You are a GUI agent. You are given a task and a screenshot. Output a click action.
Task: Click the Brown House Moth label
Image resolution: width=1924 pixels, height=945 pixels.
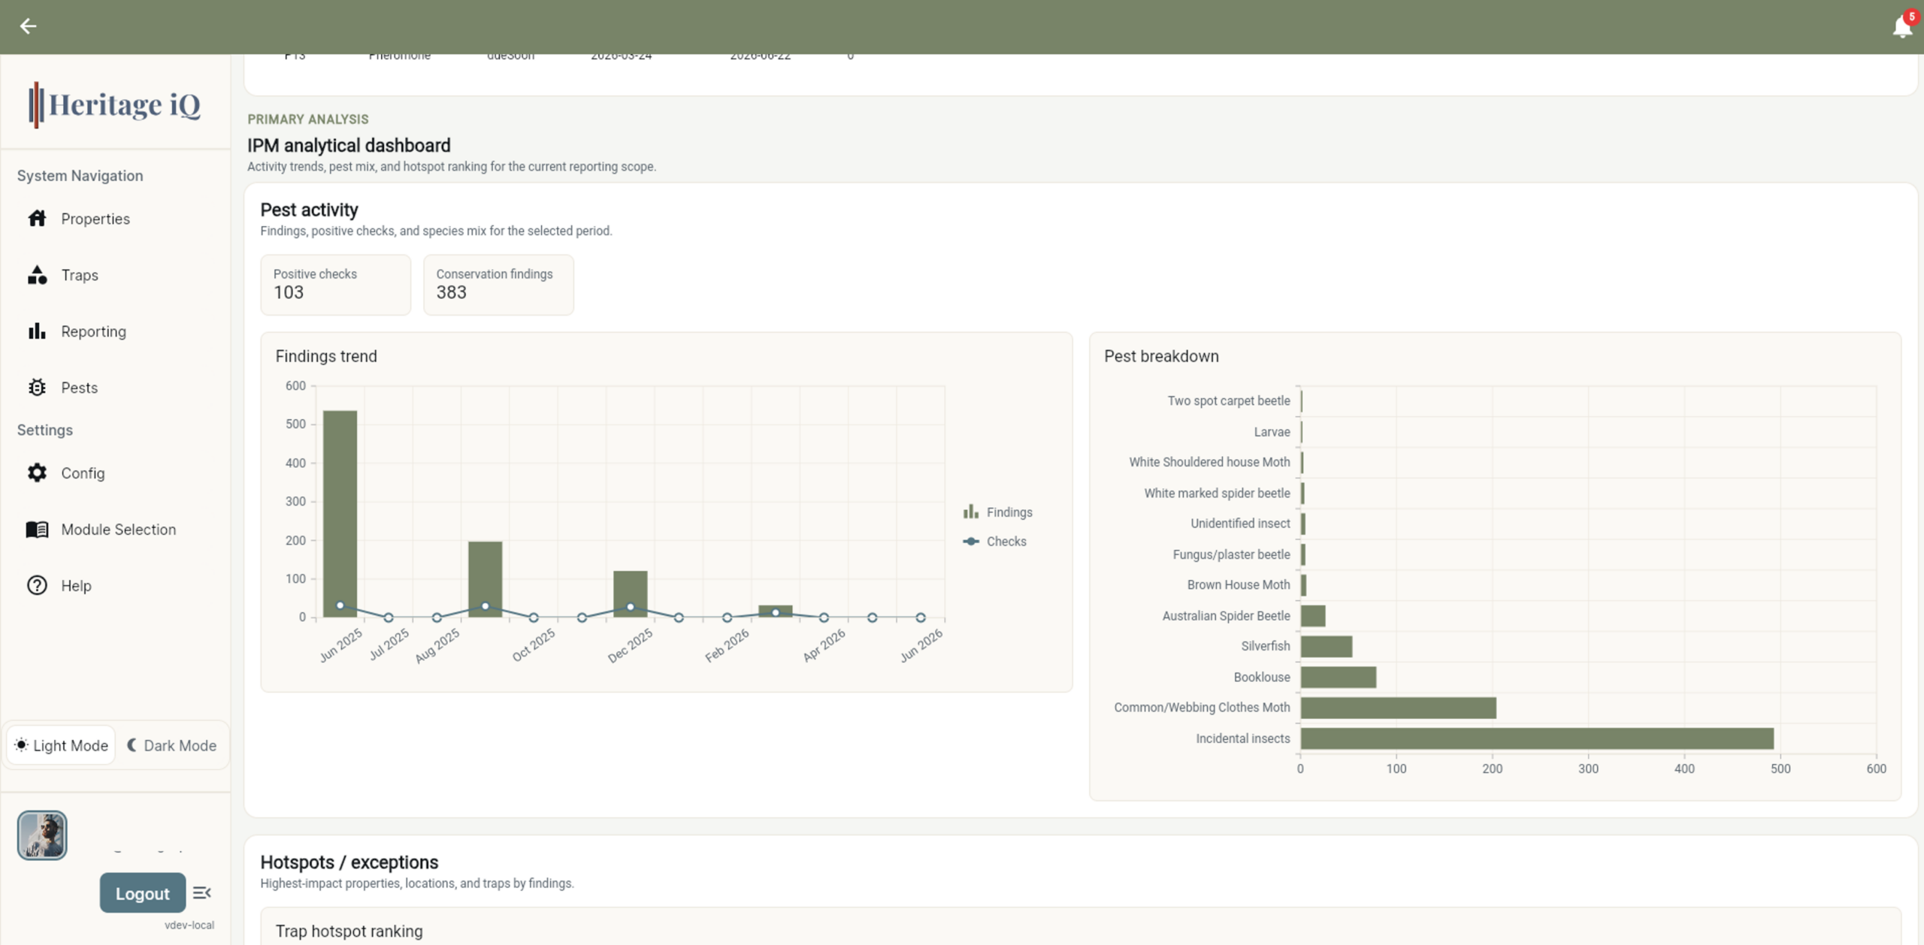coord(1239,584)
